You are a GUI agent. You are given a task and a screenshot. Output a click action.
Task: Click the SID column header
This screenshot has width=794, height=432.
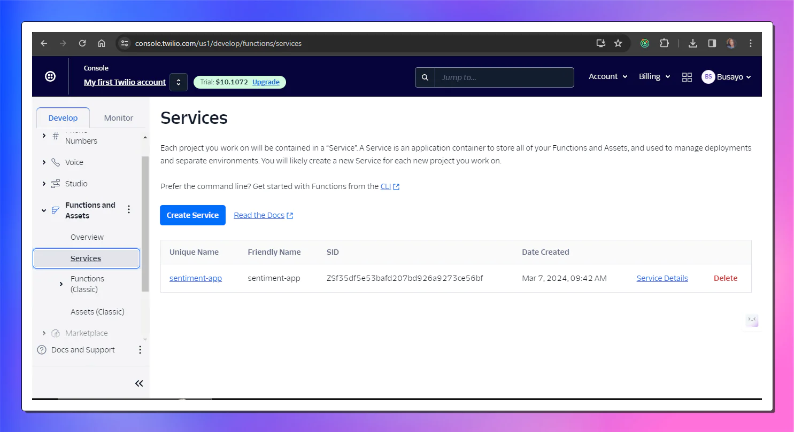tap(333, 252)
